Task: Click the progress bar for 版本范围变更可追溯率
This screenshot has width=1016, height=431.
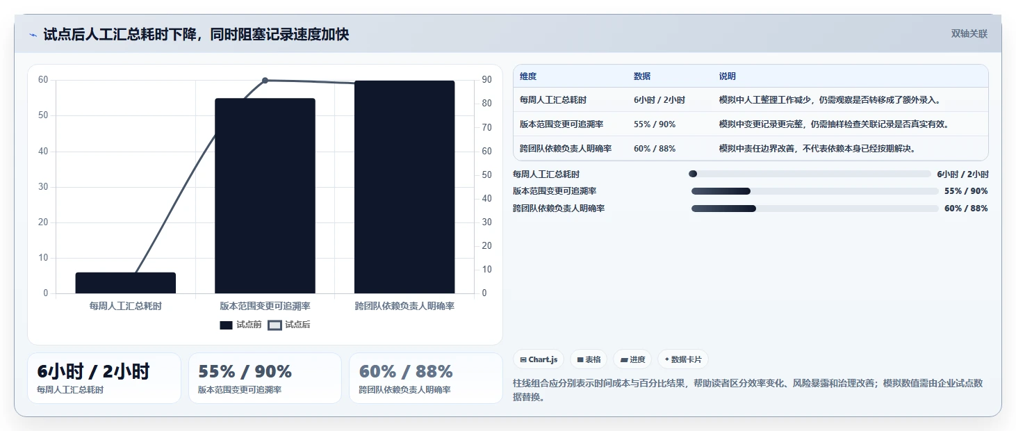Action: (815, 191)
